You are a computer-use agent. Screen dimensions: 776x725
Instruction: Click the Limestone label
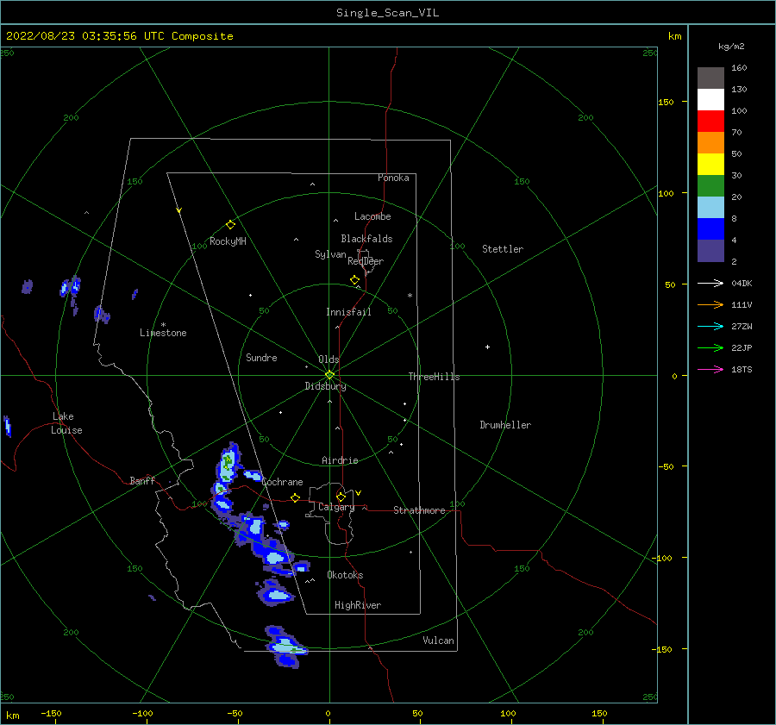point(163,333)
